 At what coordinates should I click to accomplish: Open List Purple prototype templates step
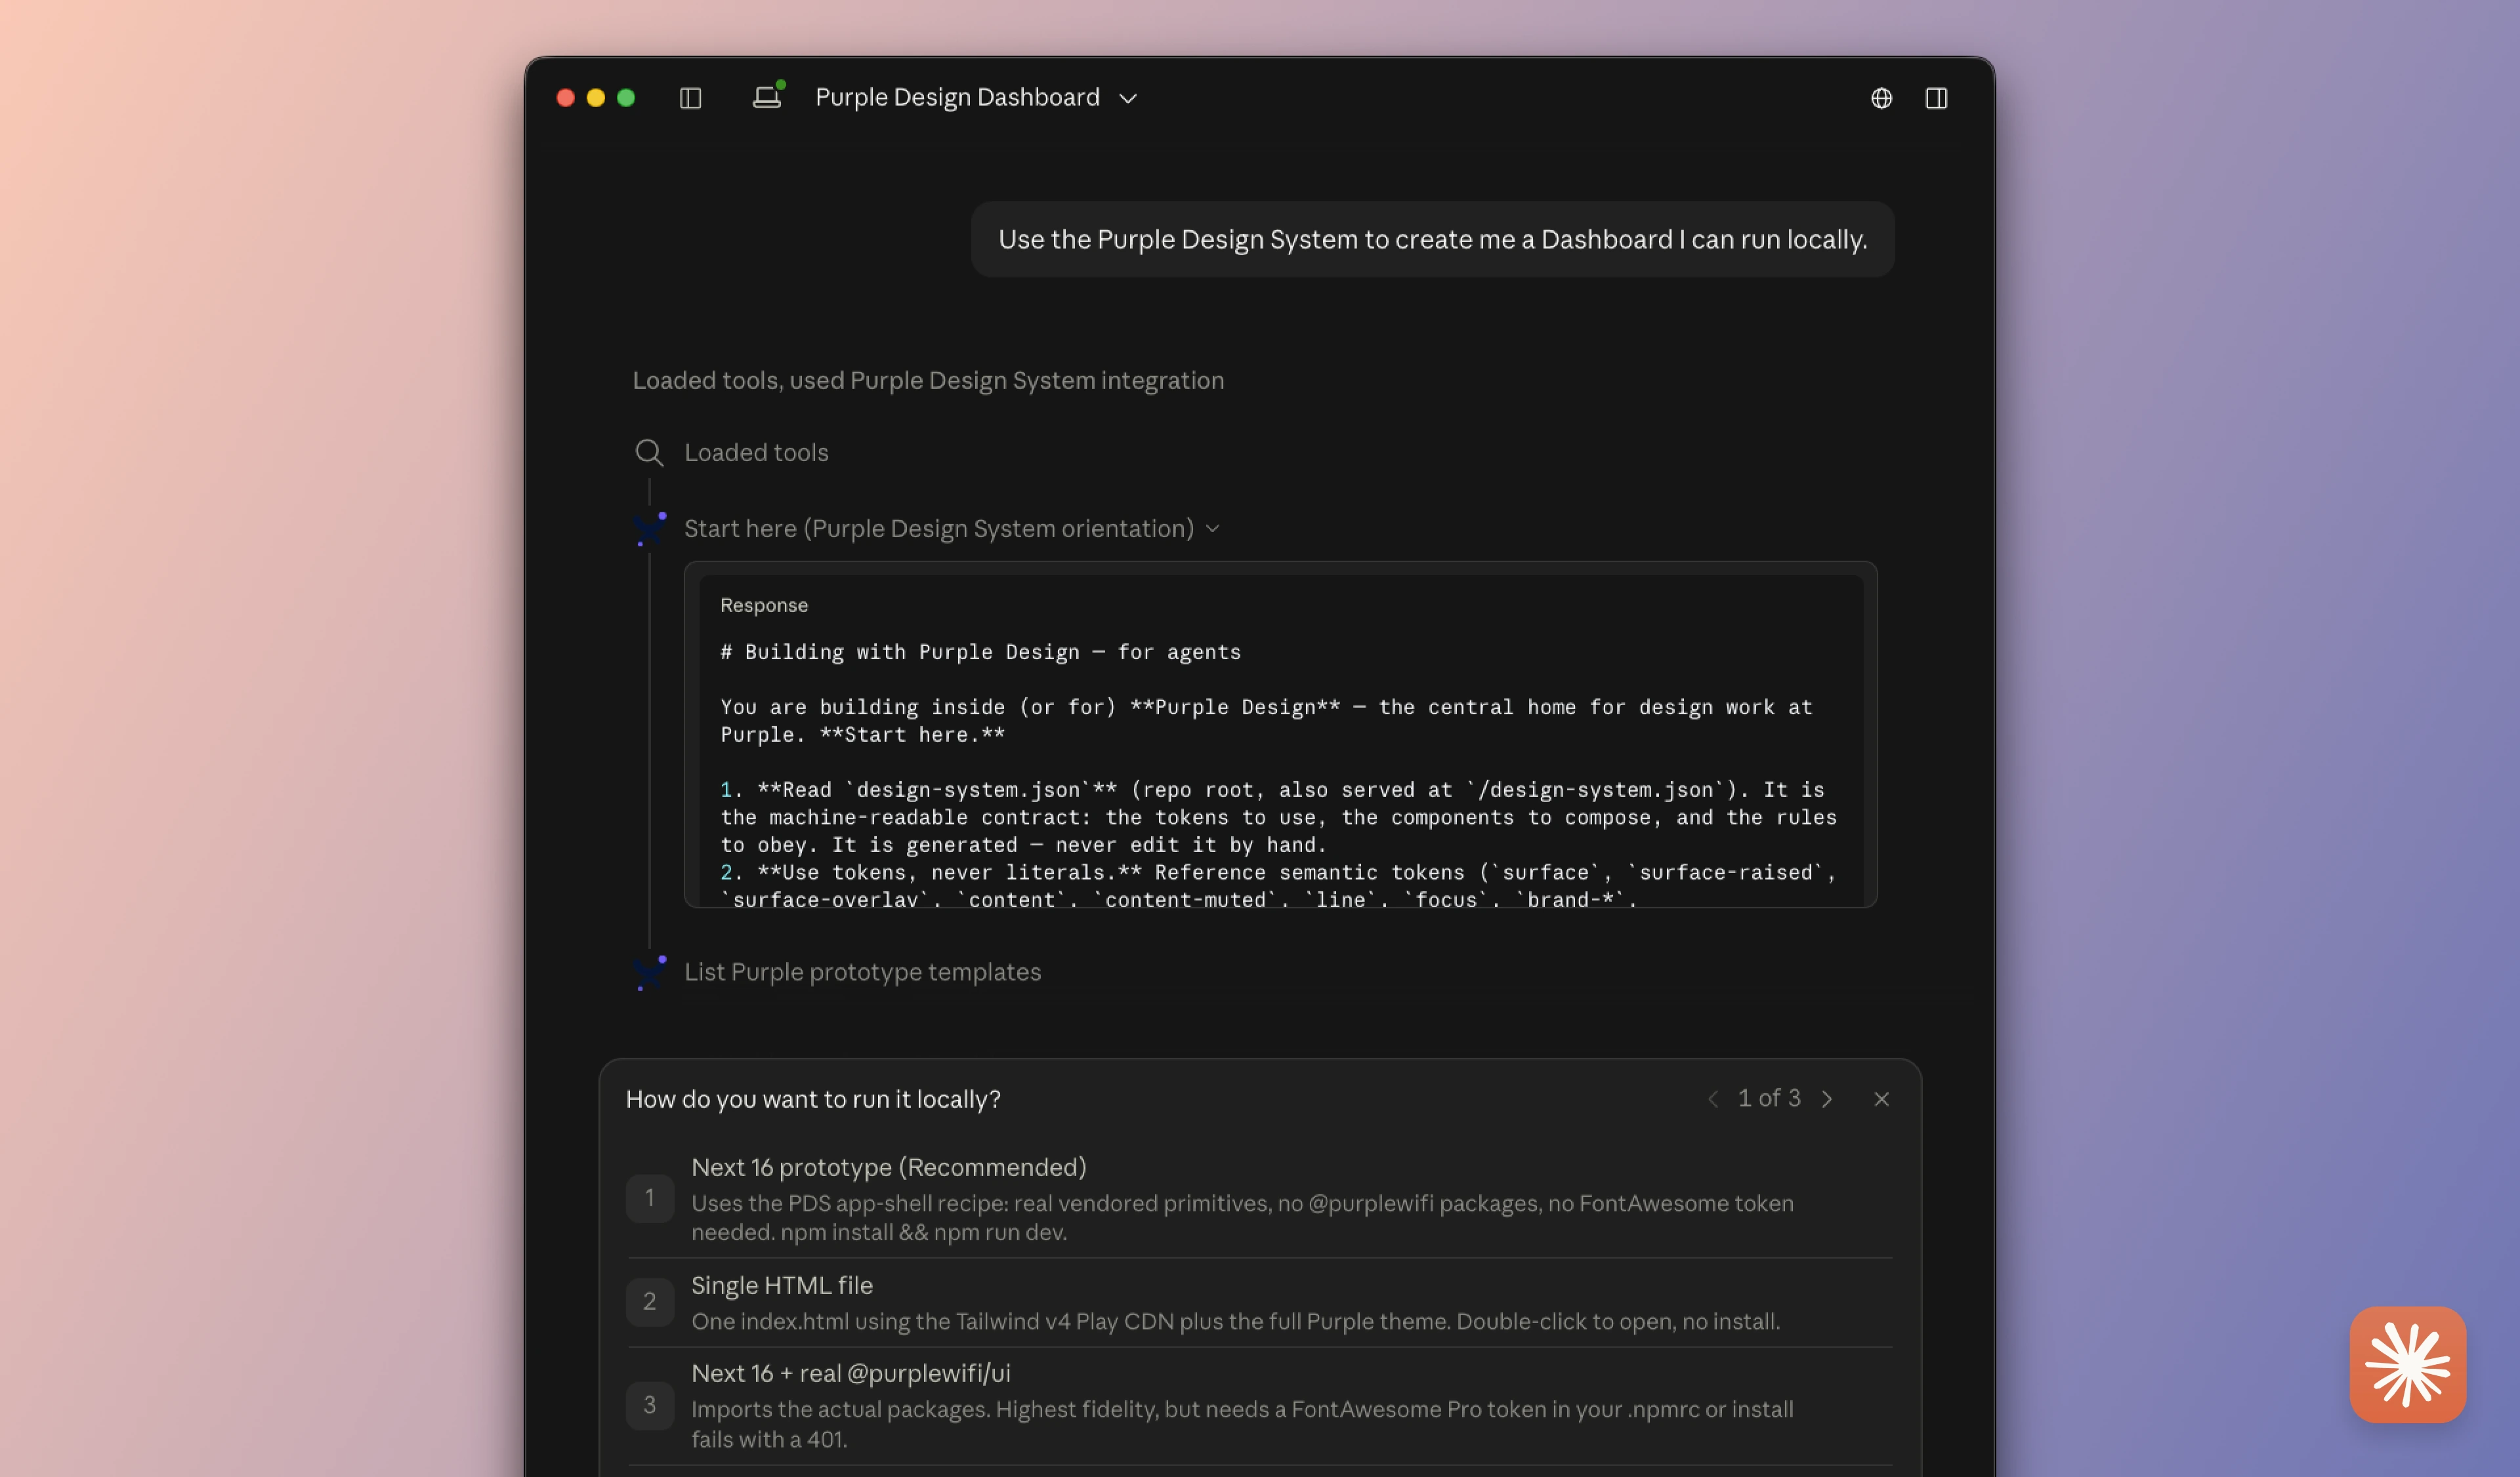point(862,973)
